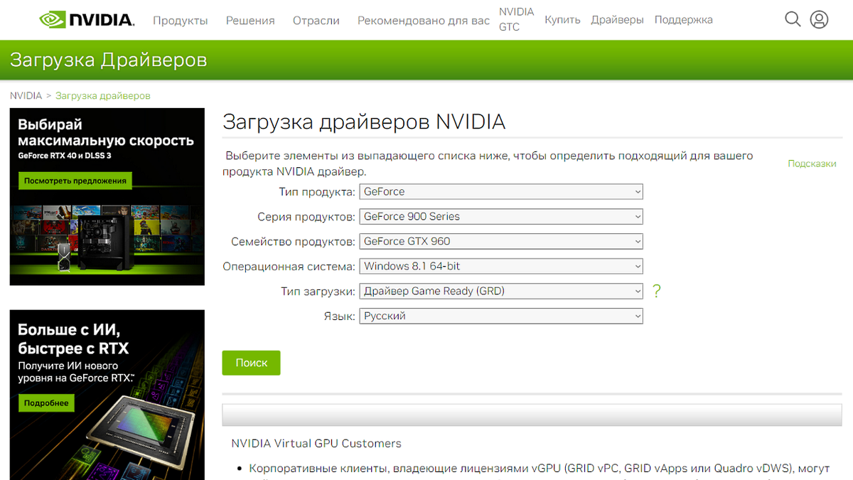Screen dimensions: 853x480
Task: Open the GeForce RTX 40 banner image
Action: [107, 196]
